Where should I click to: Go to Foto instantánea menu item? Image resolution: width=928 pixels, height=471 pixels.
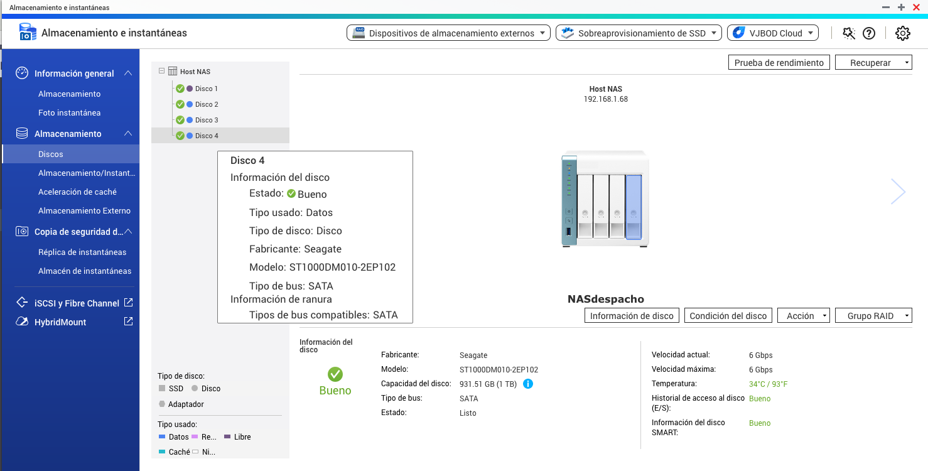[69, 113]
